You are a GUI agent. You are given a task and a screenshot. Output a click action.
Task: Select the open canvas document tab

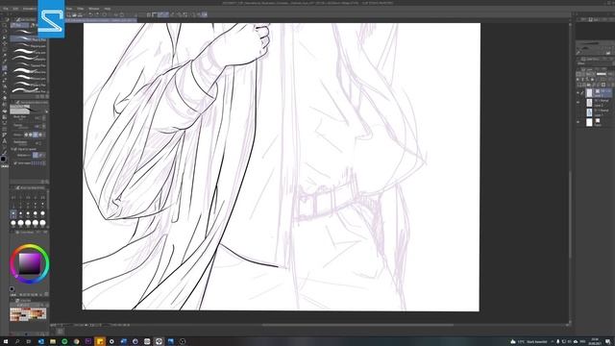(101, 20)
